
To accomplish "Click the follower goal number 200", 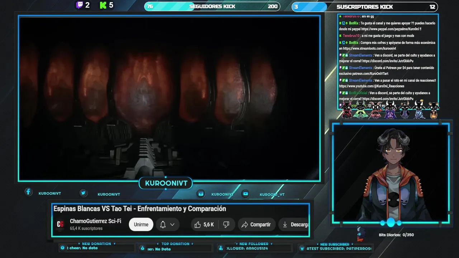I will pyautogui.click(x=273, y=6).
